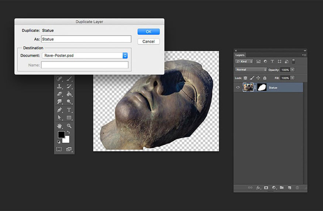This screenshot has width=323, height=211.
Task: Delete layer using trash icon
Action: pyautogui.click(x=297, y=187)
